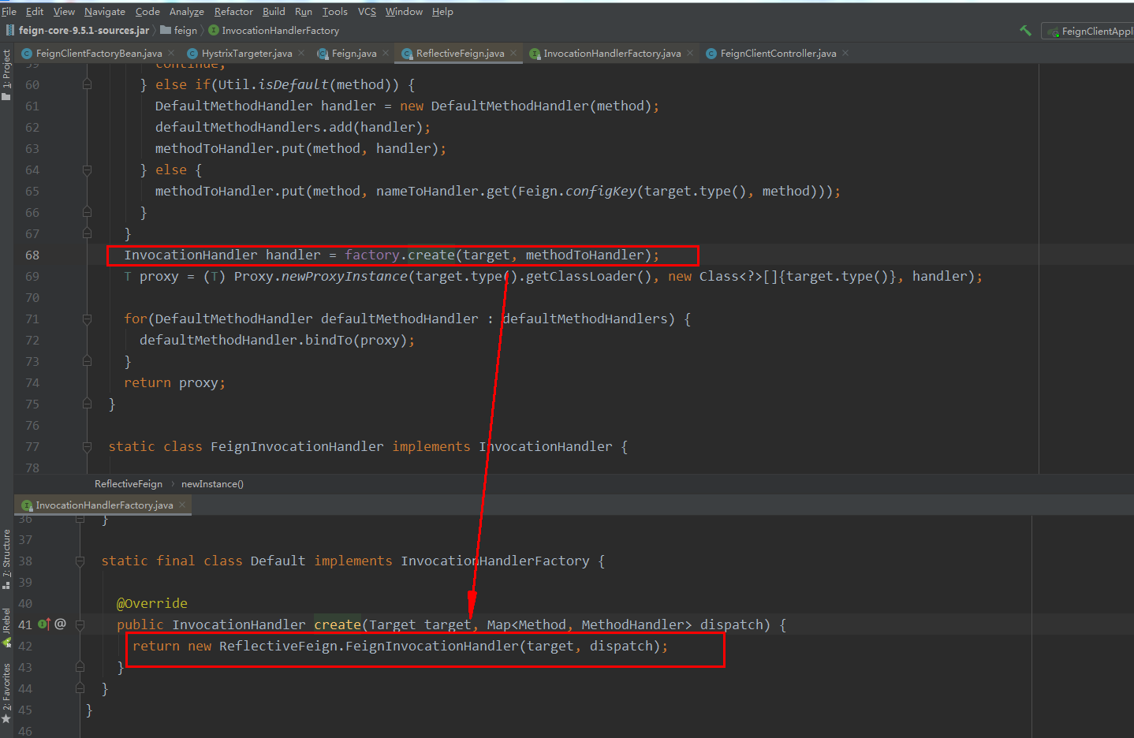Collapse else block at line 64
The width and height of the screenshot is (1134, 738).
tap(88, 170)
